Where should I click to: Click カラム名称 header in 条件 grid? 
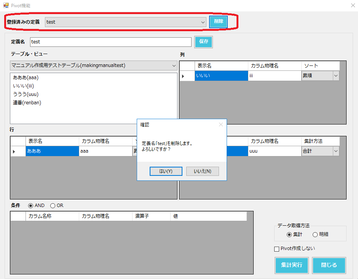pyautogui.click(x=52, y=216)
